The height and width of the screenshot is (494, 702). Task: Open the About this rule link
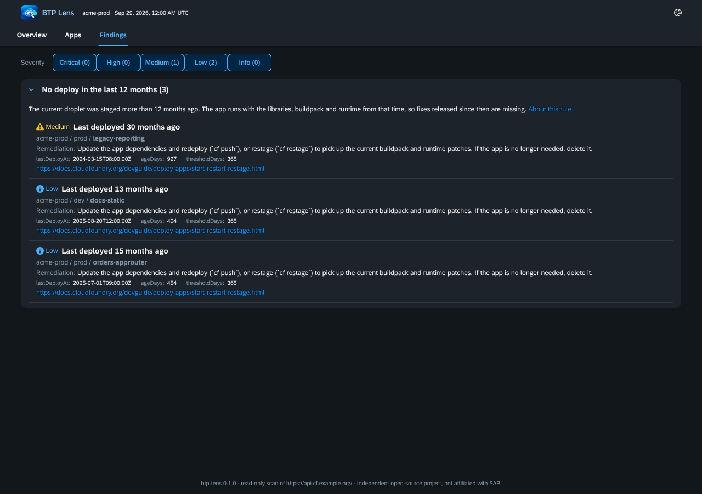tap(550, 109)
